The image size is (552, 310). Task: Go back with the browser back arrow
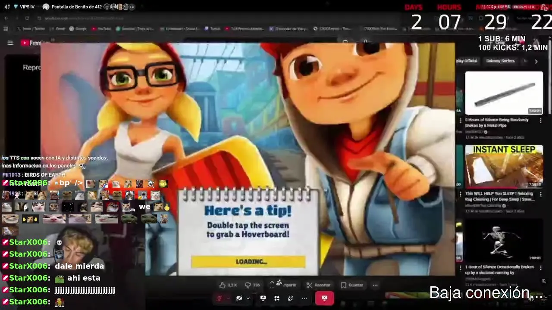pyautogui.click(x=6, y=18)
